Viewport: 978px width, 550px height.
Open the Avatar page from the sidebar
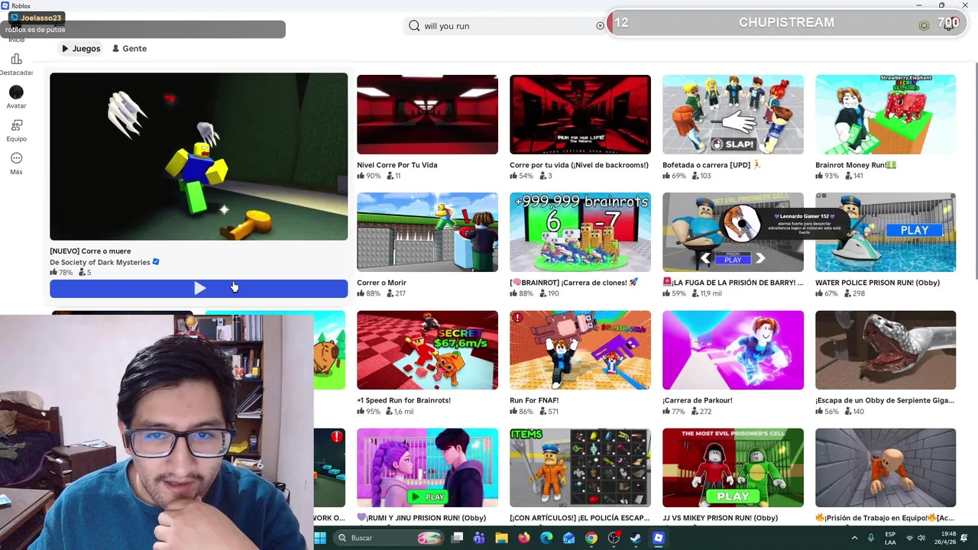pyautogui.click(x=16, y=97)
